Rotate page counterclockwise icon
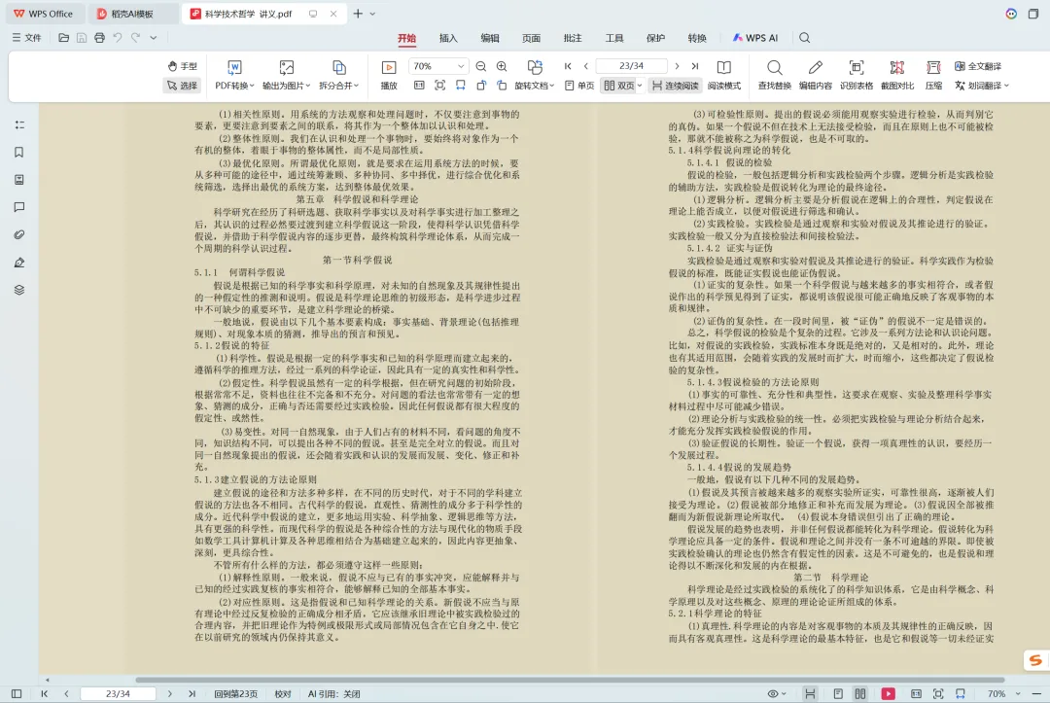1050x703 pixels. click(x=481, y=85)
